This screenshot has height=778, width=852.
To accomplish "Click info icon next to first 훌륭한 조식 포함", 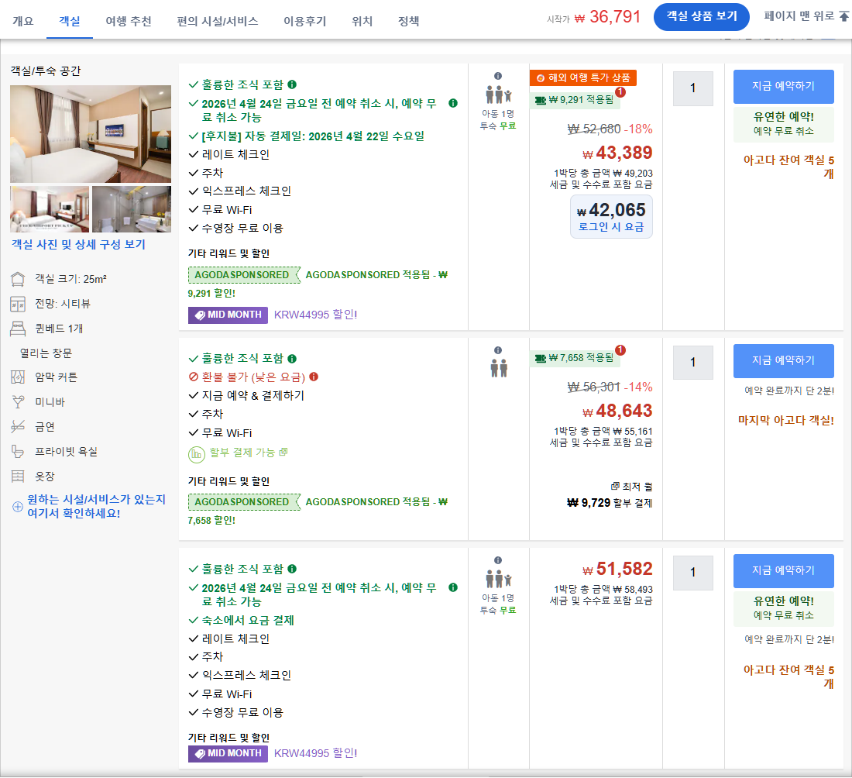I will (x=292, y=84).
